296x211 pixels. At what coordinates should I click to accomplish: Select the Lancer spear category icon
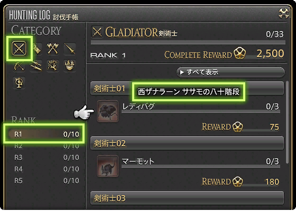(70, 49)
